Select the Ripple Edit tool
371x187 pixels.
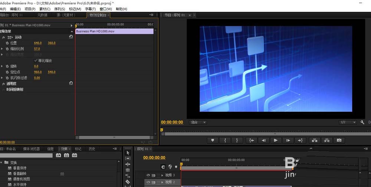point(128,164)
